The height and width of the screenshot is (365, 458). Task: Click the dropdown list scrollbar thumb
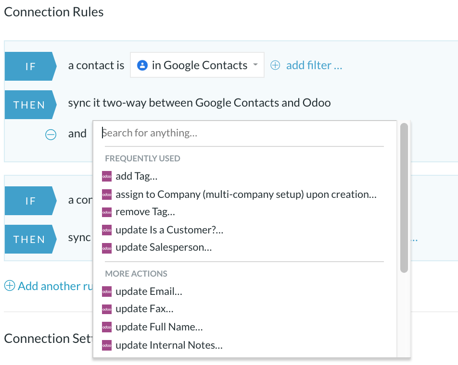coord(404,198)
